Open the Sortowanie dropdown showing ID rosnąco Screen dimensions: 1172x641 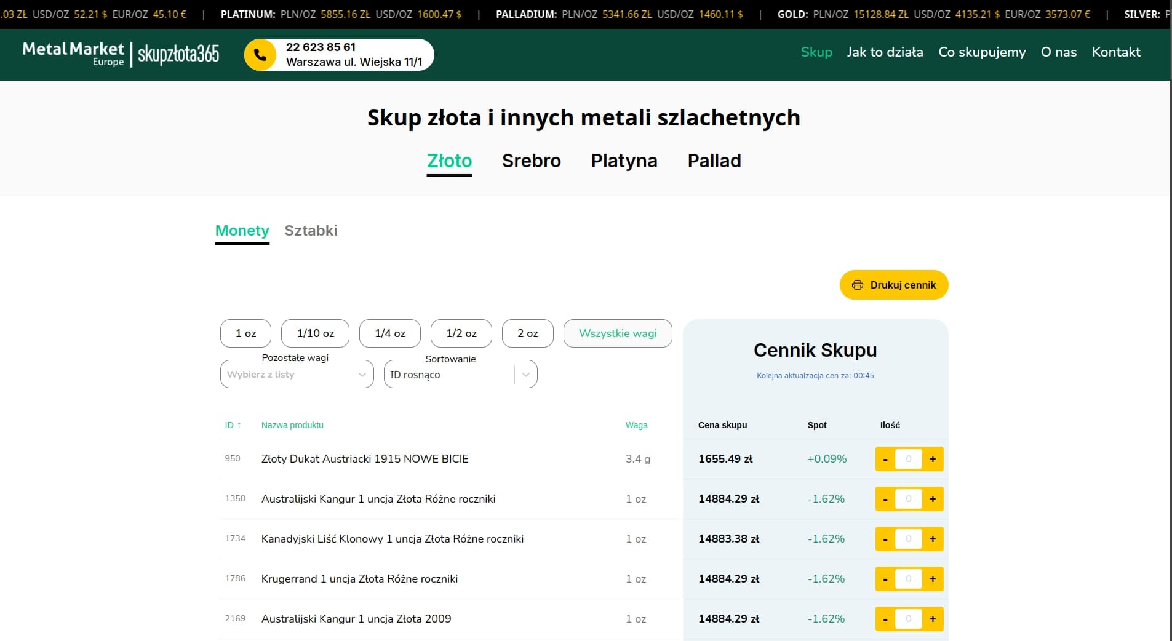pyautogui.click(x=460, y=374)
